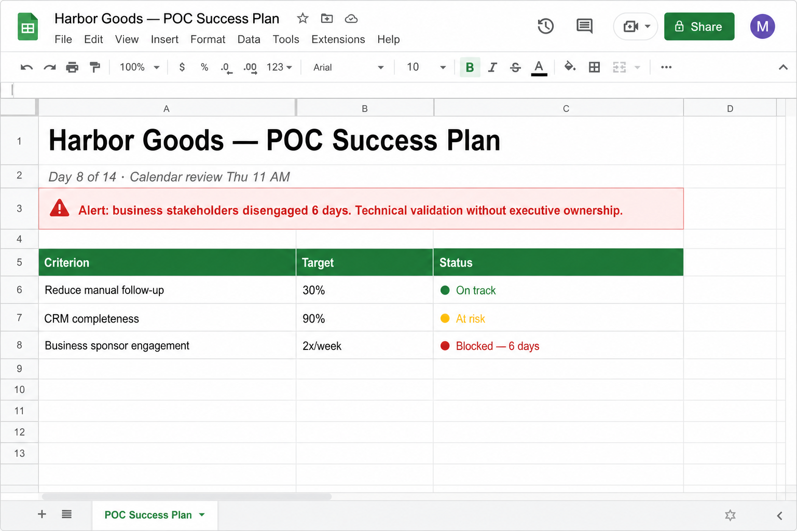Print the spreadsheet with printer icon
Image resolution: width=797 pixels, height=531 pixels.
(x=72, y=67)
